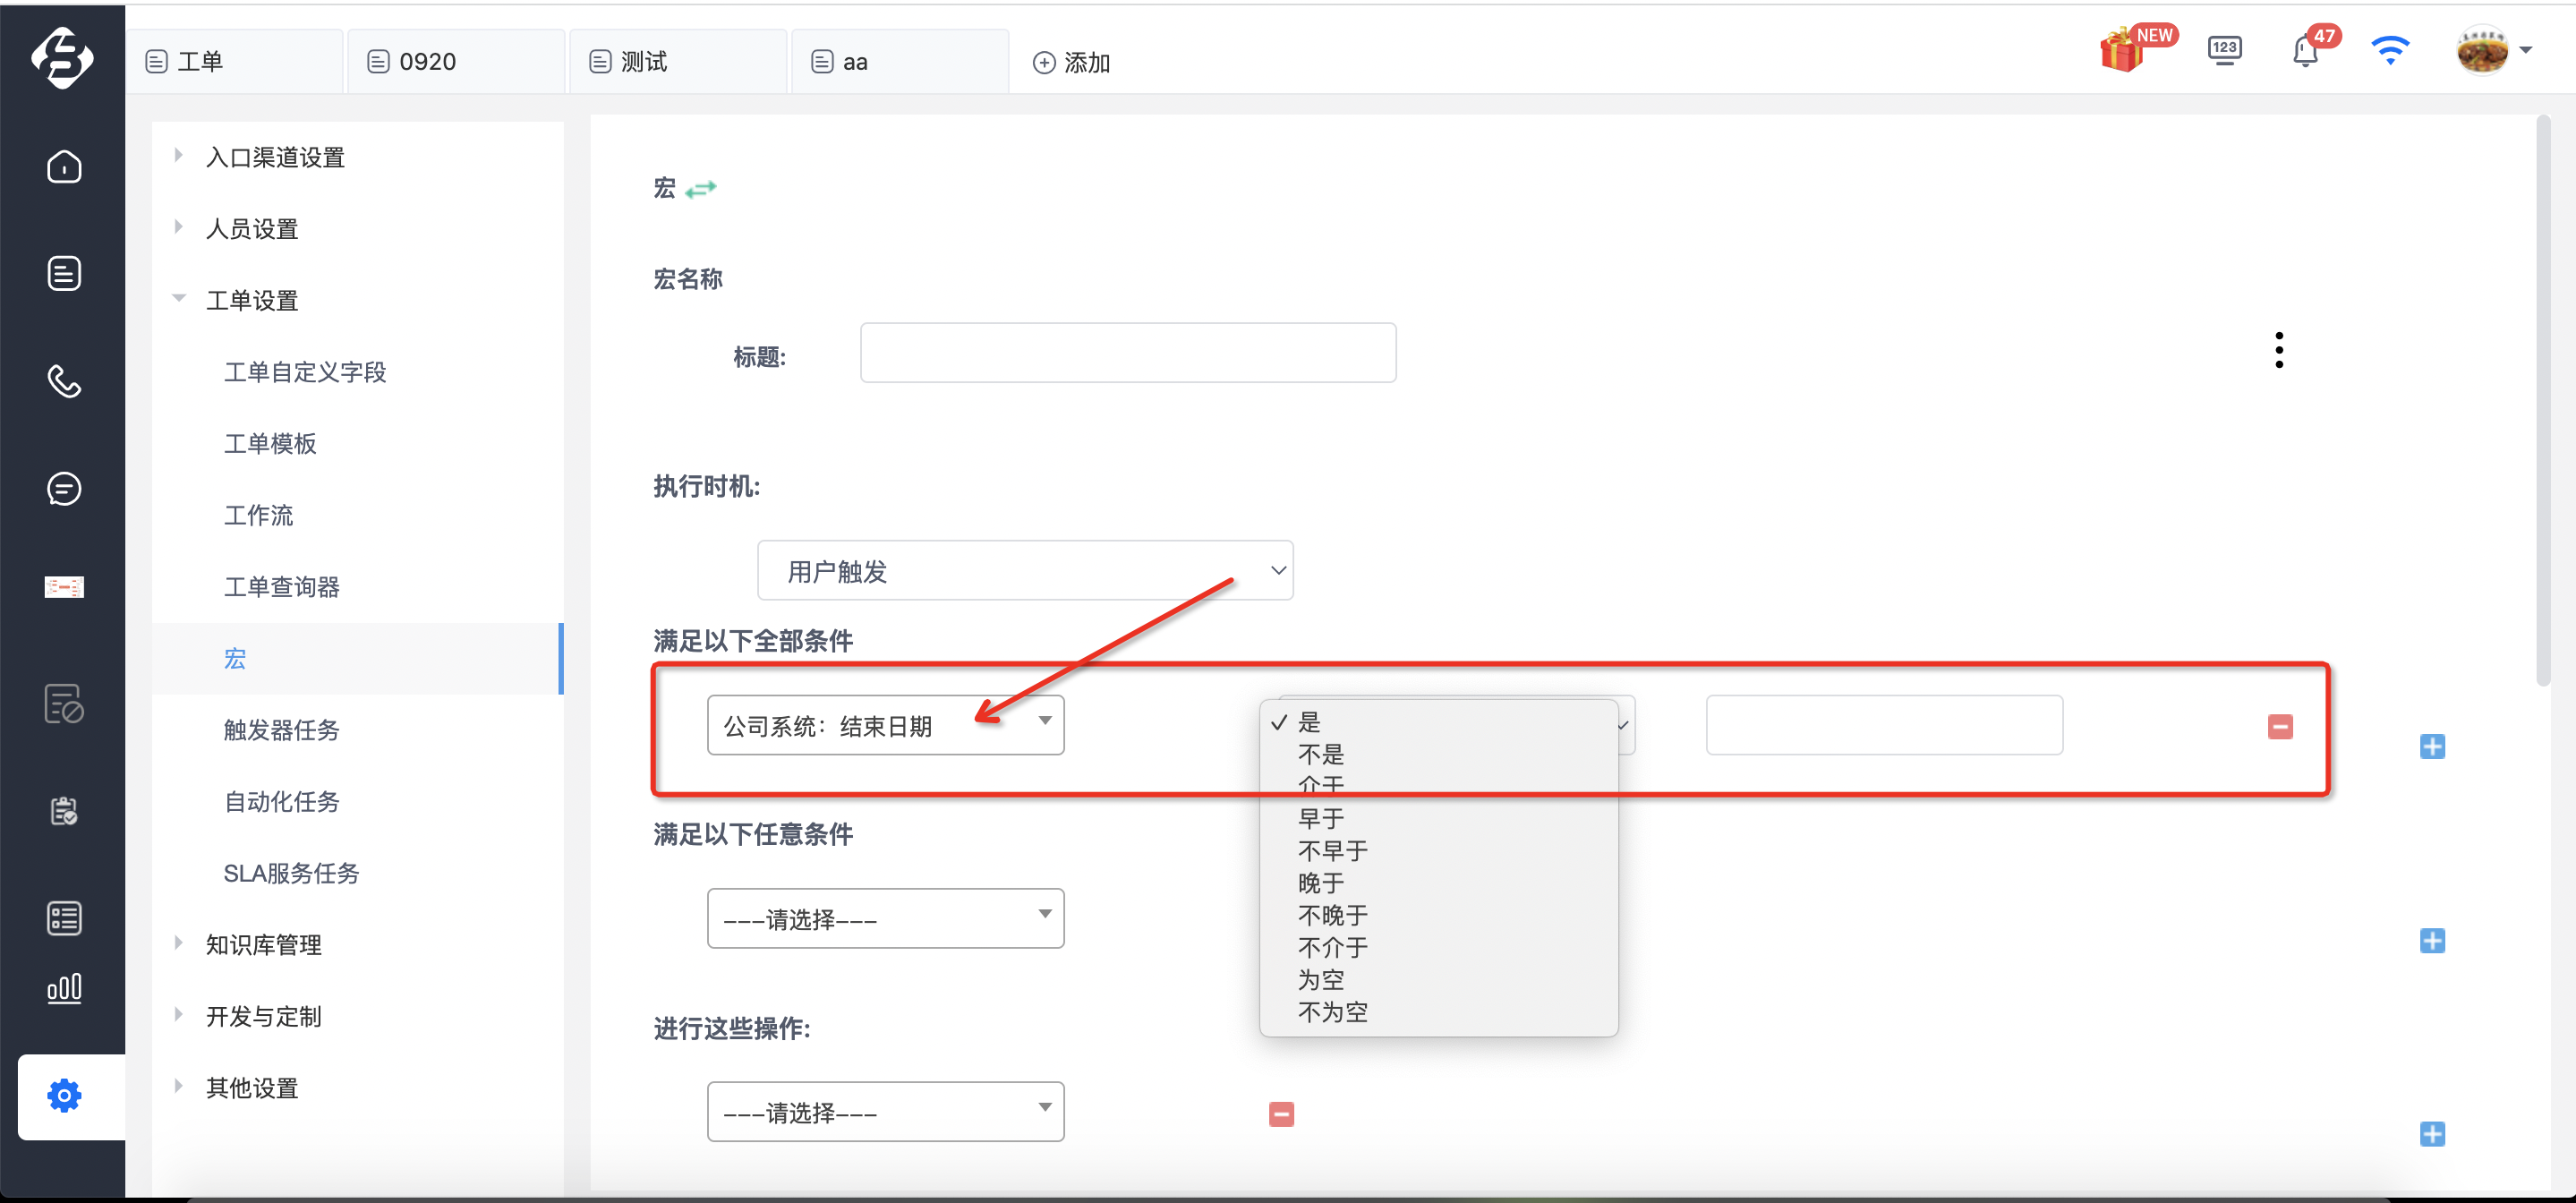Click the 标题 text input field
Image resolution: width=2576 pixels, height=1203 pixels.
click(1128, 352)
